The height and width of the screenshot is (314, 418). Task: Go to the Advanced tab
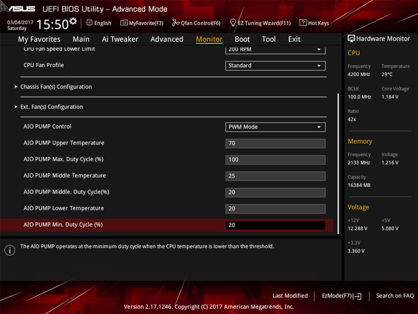pos(167,40)
